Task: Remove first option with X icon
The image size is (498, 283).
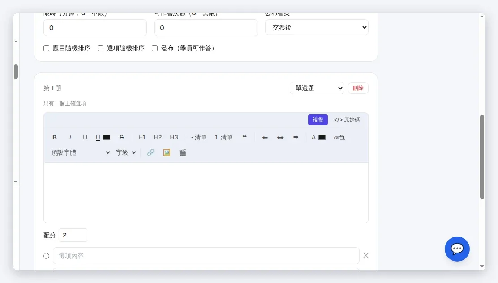Action: [366, 255]
